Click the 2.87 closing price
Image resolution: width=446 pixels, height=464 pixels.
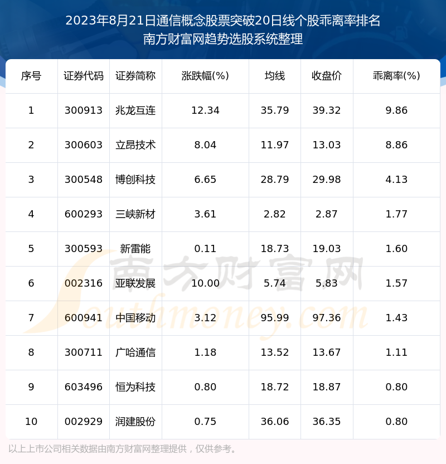(327, 214)
